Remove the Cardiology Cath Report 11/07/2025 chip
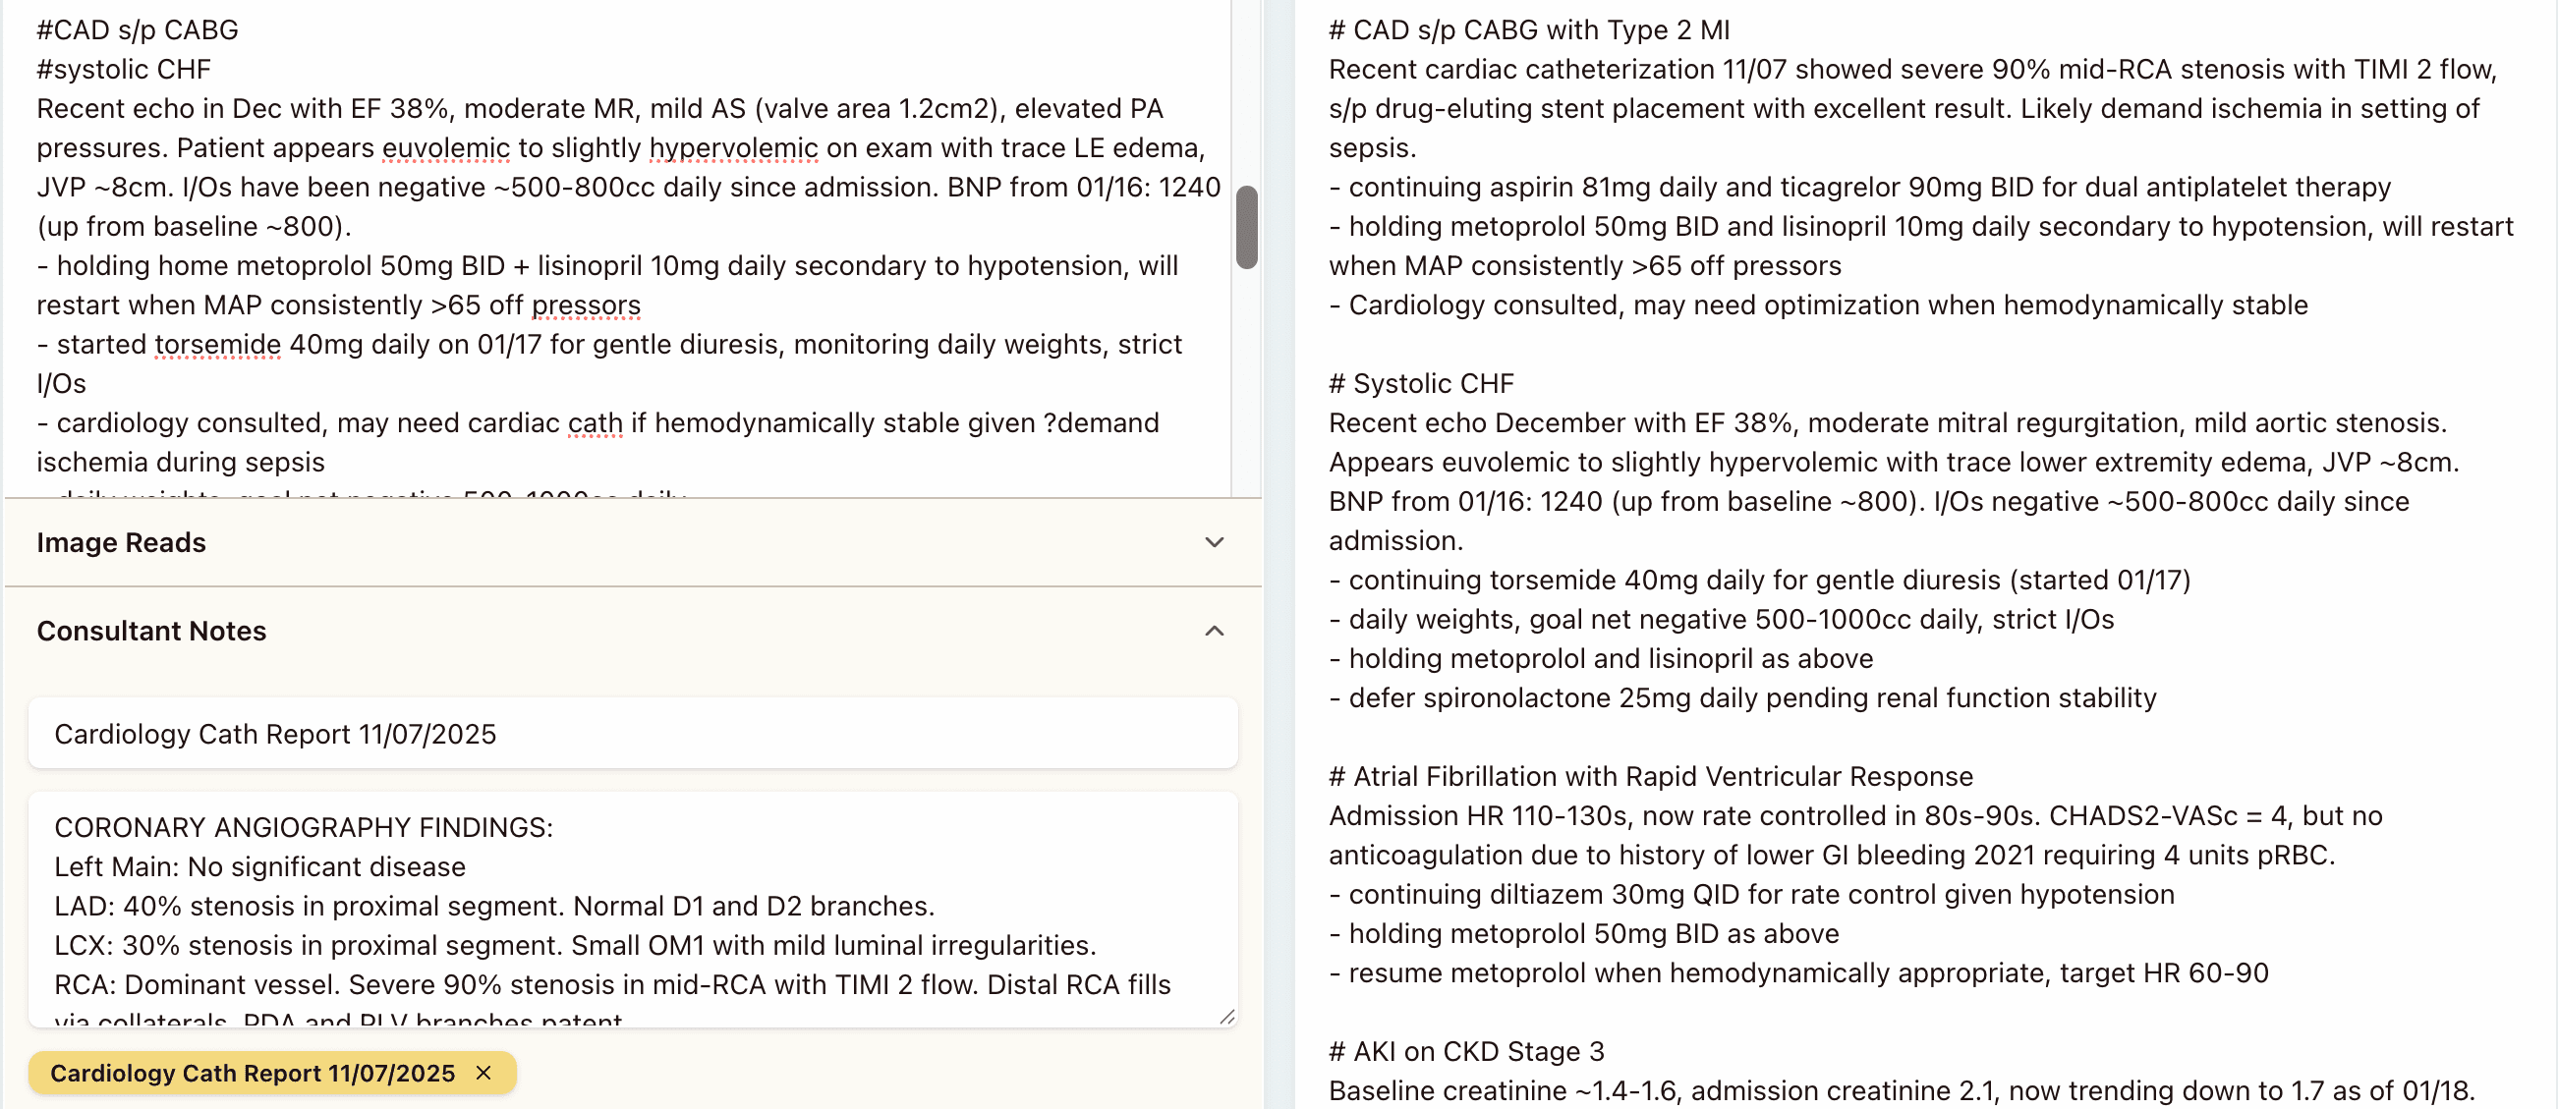 [485, 1074]
